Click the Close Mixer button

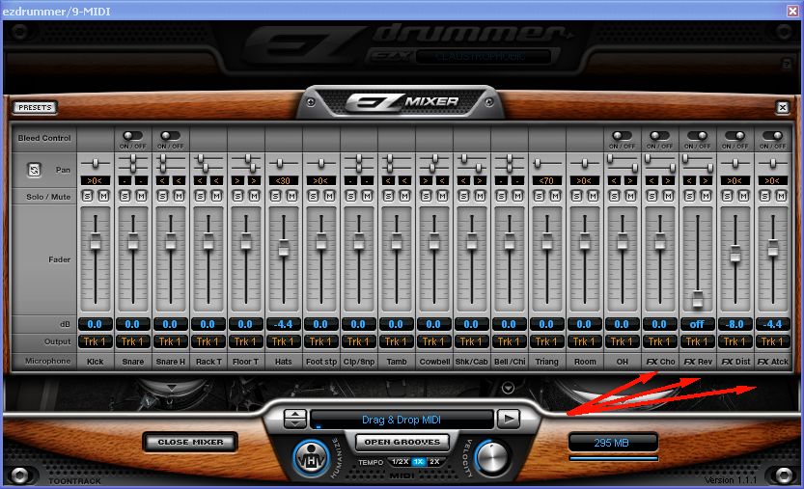190,442
